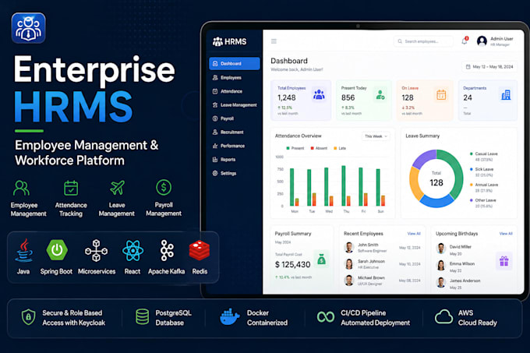Screen dimensions: 530x353
Task: Click the hamburger menu icon in dashboard header
Action: (x=274, y=41)
